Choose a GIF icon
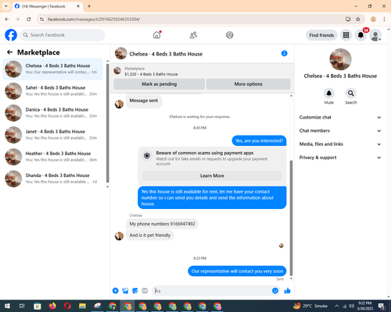 pyautogui.click(x=145, y=291)
